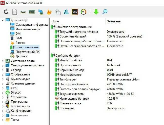Expand the Сеть node
This screenshot has width=164, height=125.
point(3,88)
